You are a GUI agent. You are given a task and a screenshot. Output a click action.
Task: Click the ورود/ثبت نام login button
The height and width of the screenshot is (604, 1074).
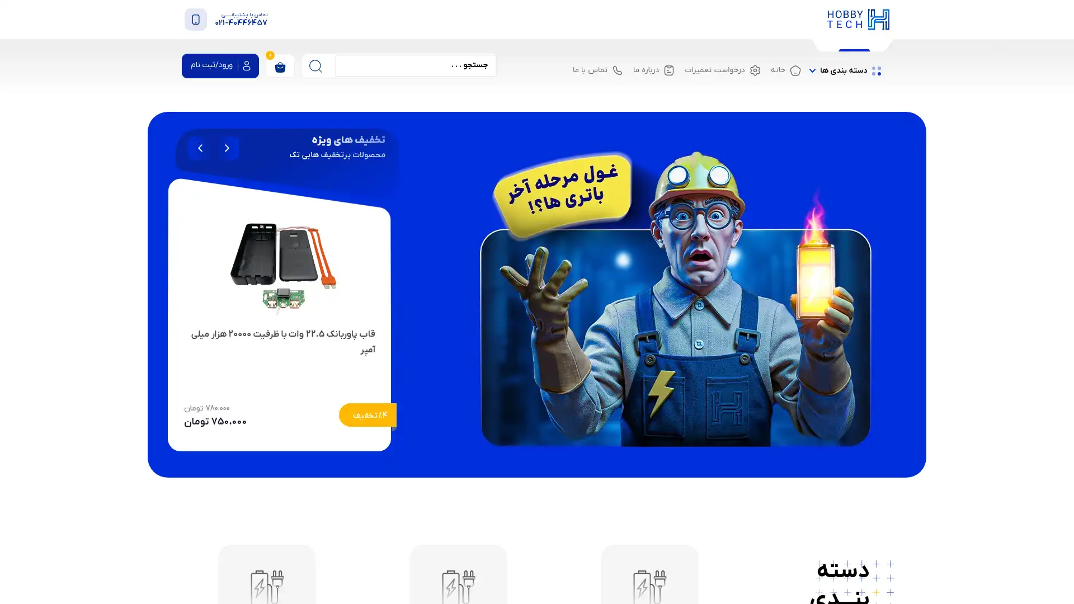coord(220,66)
